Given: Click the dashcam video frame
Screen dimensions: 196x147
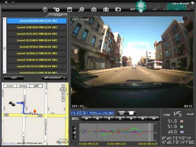Looking at the screenshot, I should pos(132,62).
